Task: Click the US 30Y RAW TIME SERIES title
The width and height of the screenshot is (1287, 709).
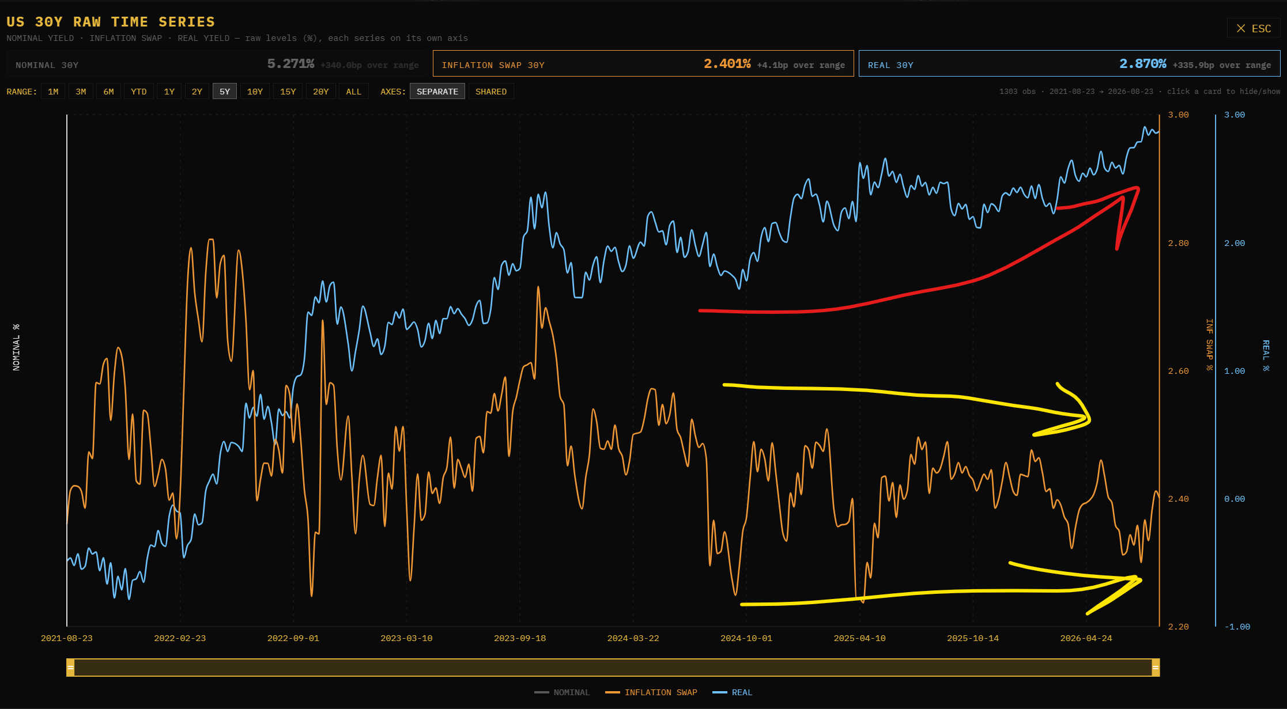Action: (111, 22)
